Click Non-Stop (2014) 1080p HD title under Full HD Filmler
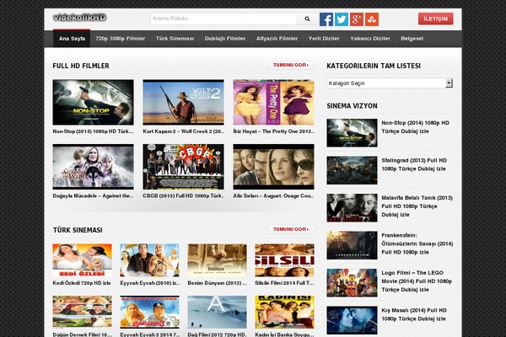Screen dimensions: 506x337 (93, 131)
